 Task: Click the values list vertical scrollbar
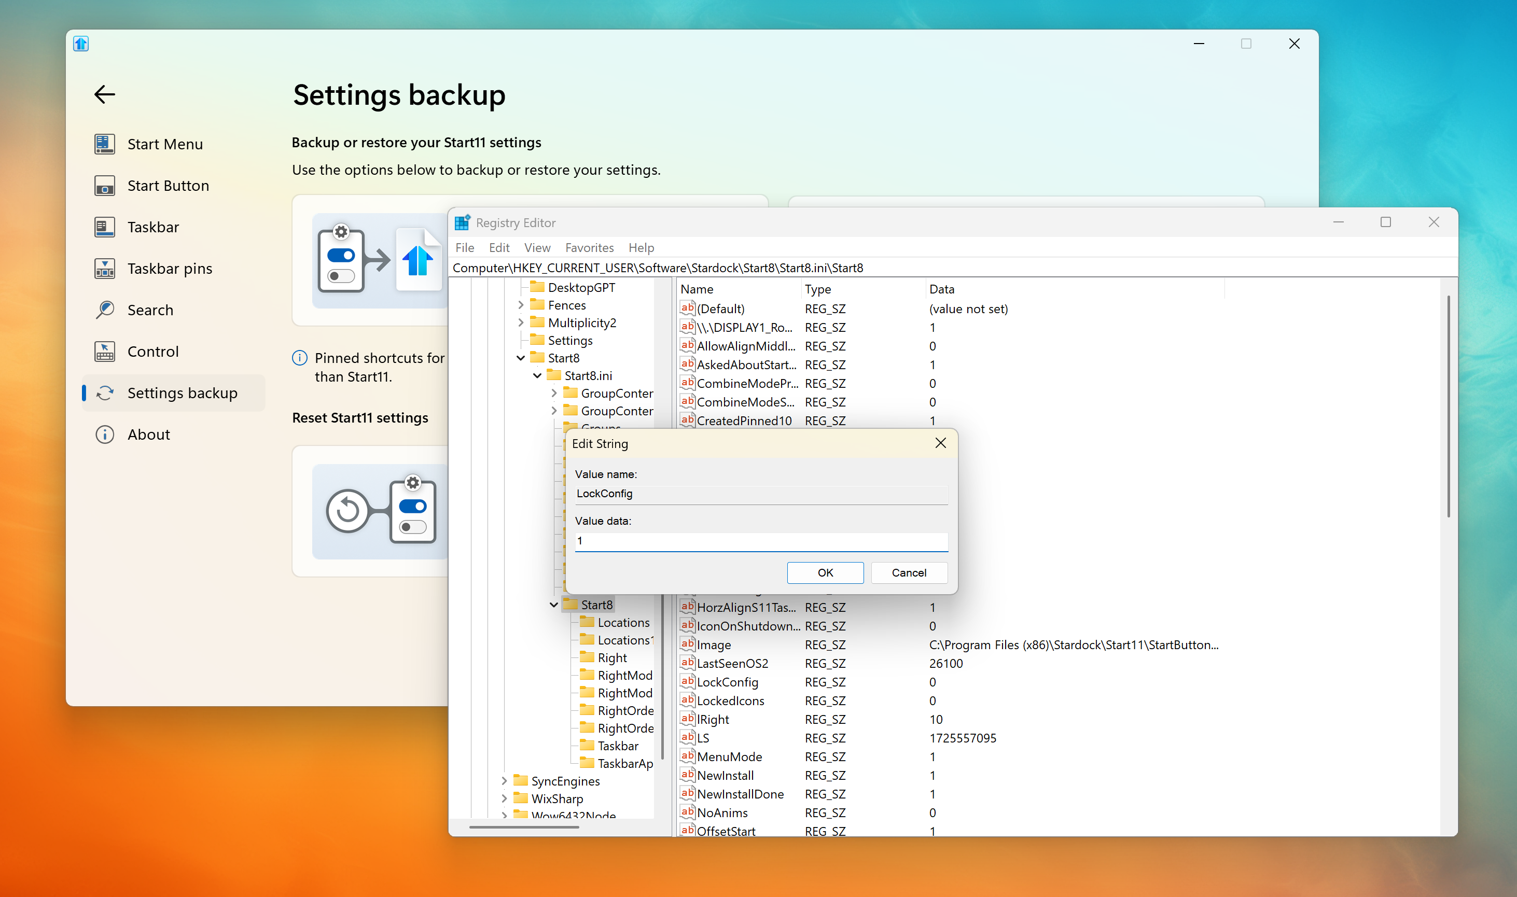[1449, 406]
